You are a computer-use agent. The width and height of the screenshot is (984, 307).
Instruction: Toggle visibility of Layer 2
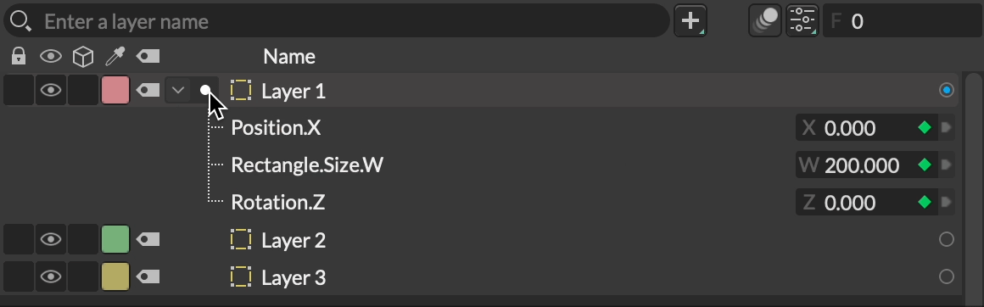51,239
